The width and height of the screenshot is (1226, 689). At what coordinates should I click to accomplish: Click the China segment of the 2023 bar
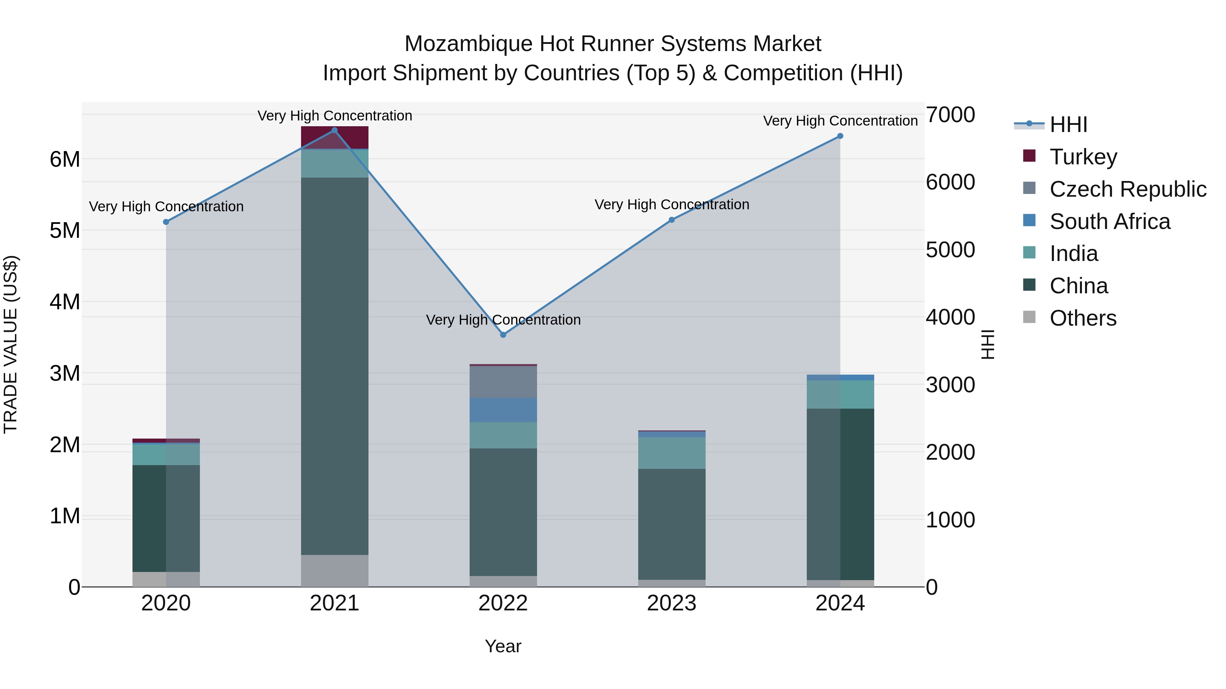pyautogui.click(x=672, y=524)
